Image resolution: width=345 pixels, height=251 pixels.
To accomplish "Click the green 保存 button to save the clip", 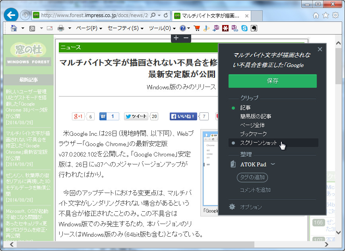I will 272,81.
